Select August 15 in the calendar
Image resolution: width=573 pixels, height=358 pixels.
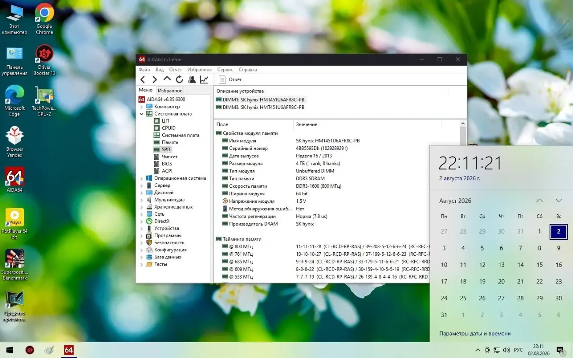click(539, 265)
